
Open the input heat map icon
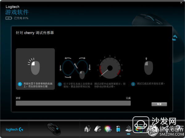click(139, 129)
